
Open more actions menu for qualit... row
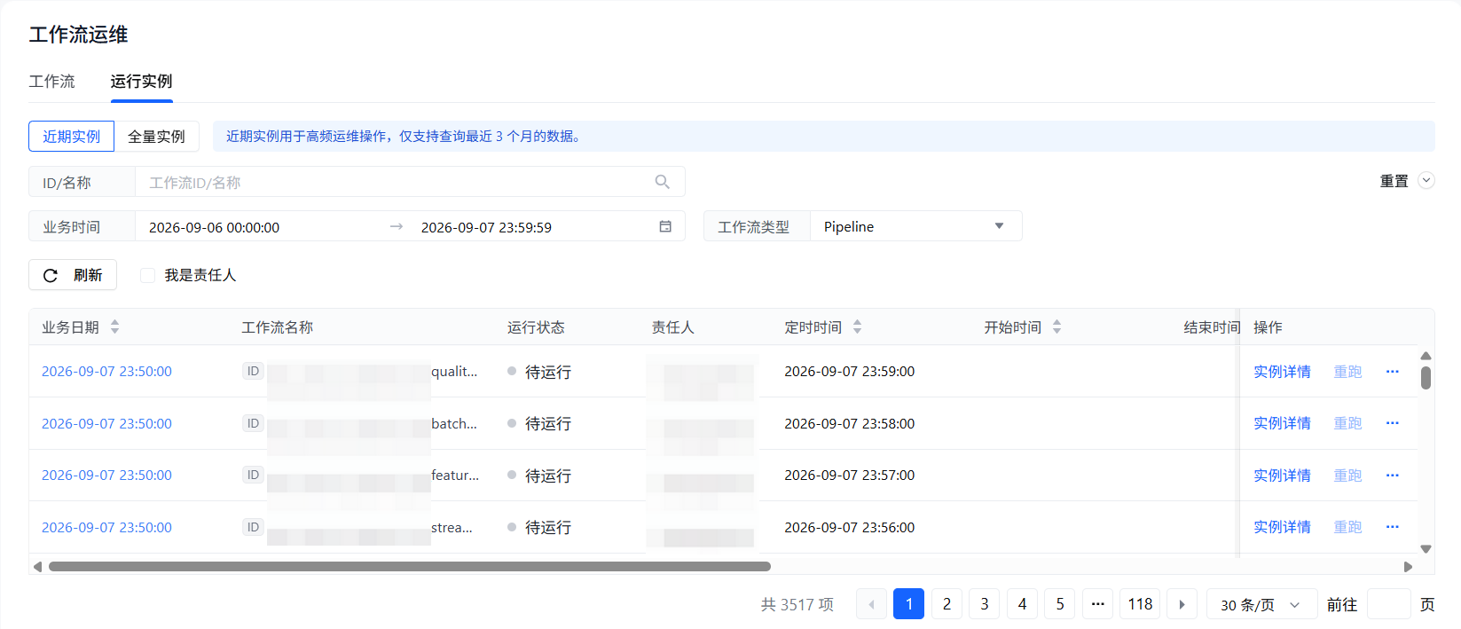coord(1392,372)
